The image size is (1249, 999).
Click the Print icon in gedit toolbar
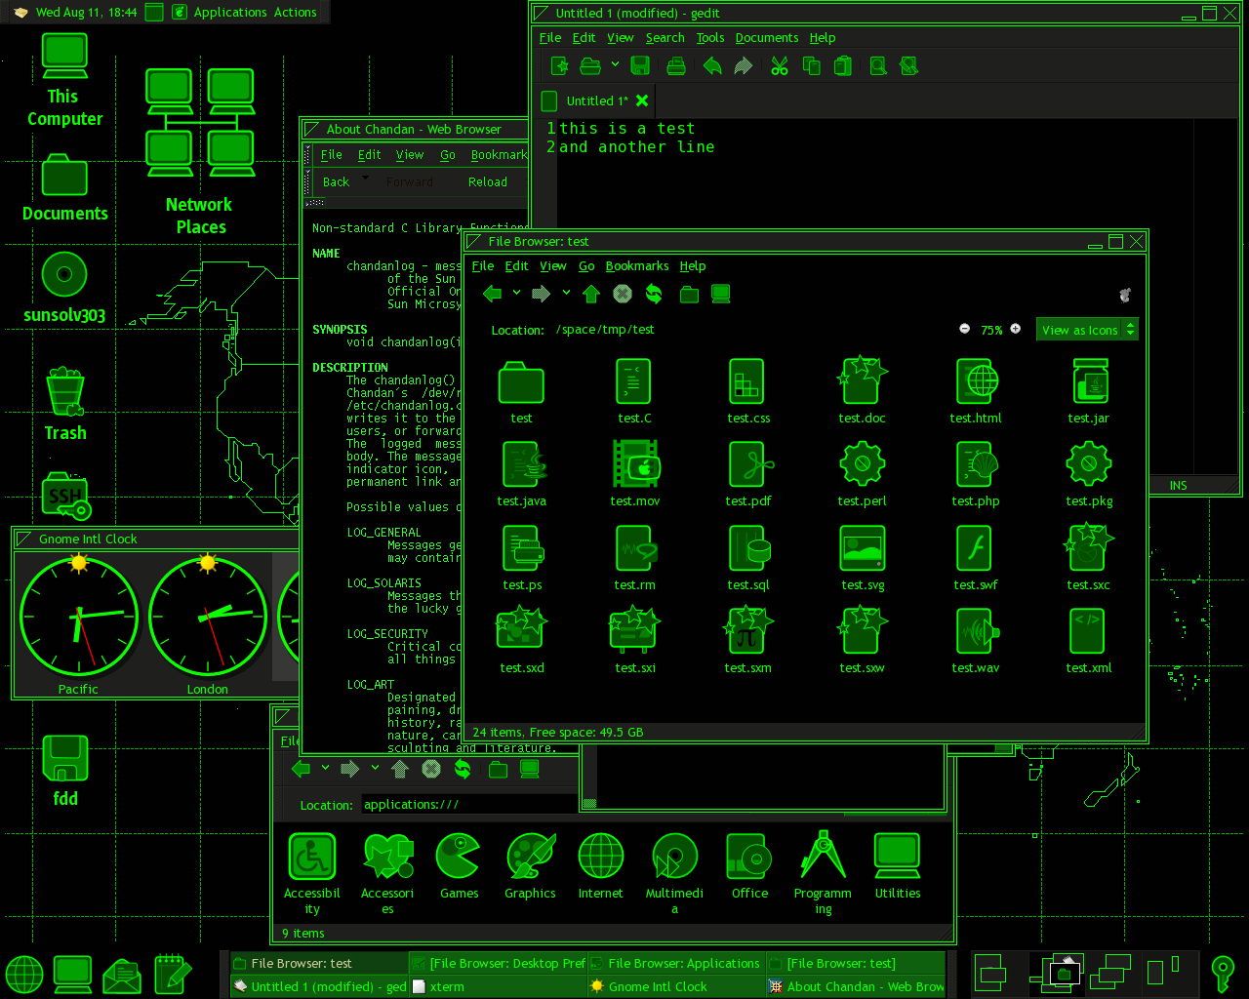pyautogui.click(x=675, y=66)
